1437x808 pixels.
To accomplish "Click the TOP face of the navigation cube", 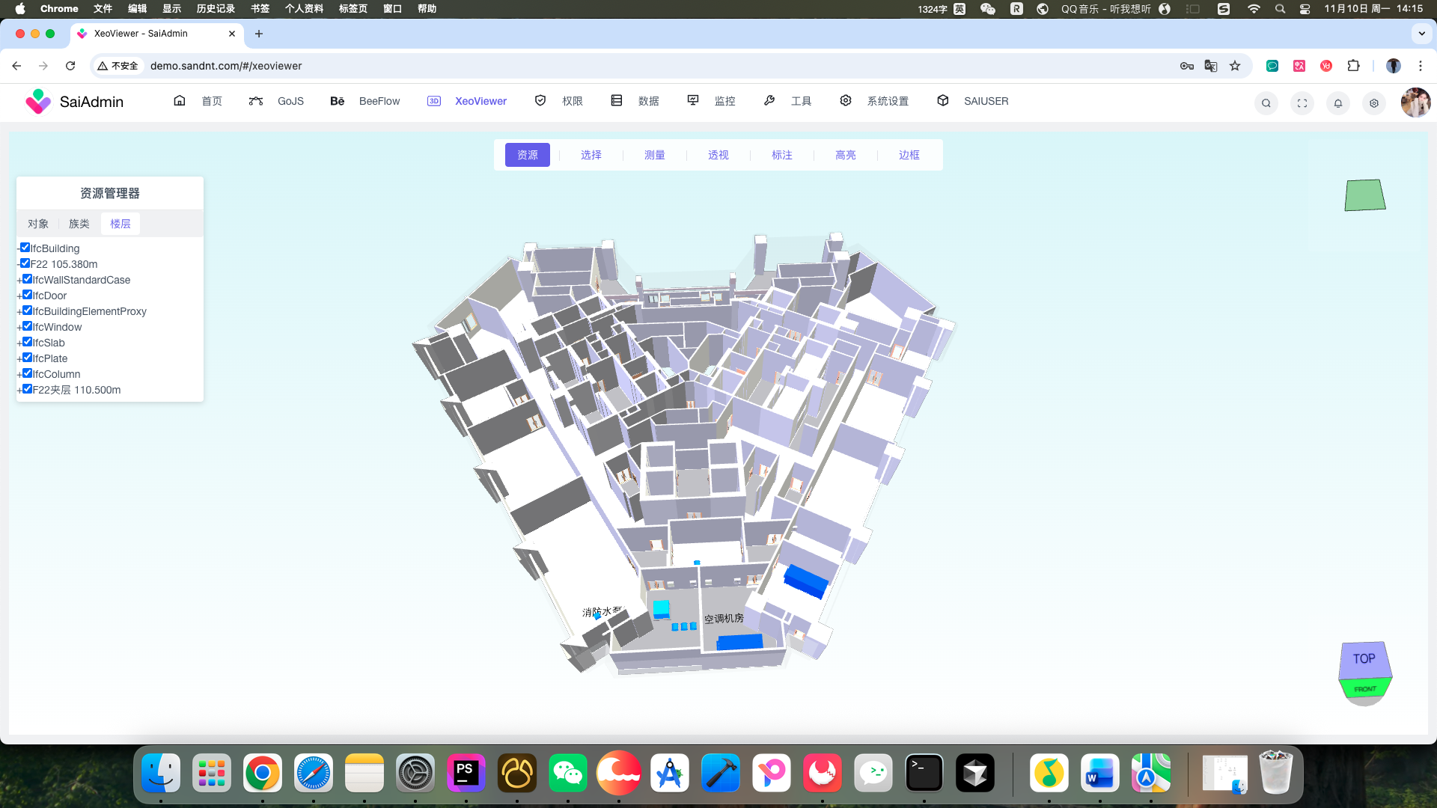I will (x=1364, y=658).
